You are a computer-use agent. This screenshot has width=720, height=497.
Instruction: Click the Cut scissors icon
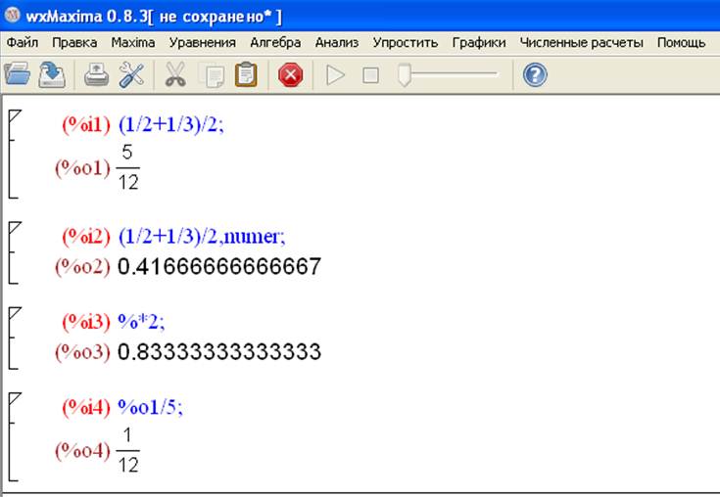[175, 74]
